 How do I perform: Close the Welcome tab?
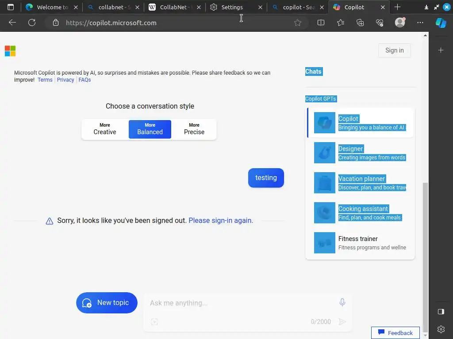76,7
